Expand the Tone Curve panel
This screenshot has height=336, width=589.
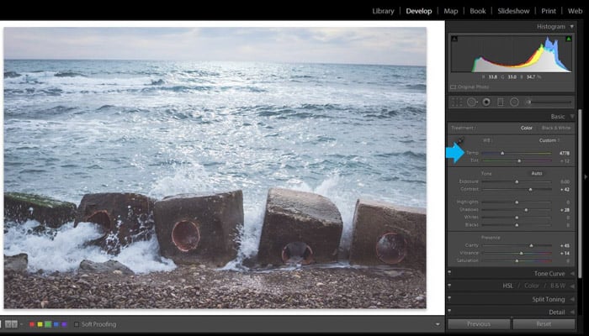pos(571,273)
